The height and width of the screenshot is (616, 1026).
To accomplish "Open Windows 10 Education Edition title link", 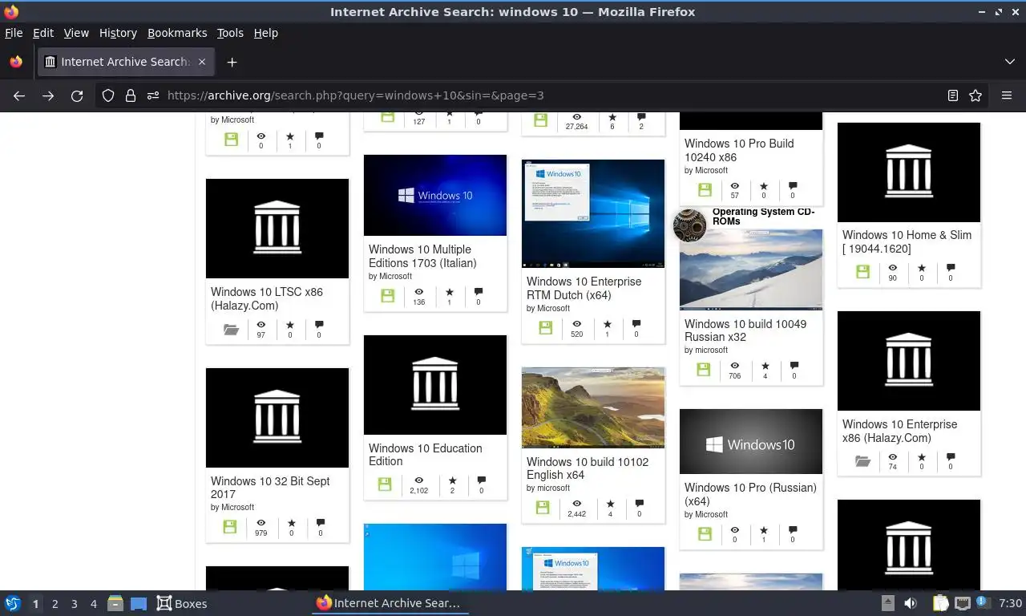I will (x=426, y=455).
